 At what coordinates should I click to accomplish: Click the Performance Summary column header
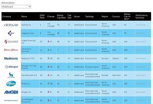point(141,16)
